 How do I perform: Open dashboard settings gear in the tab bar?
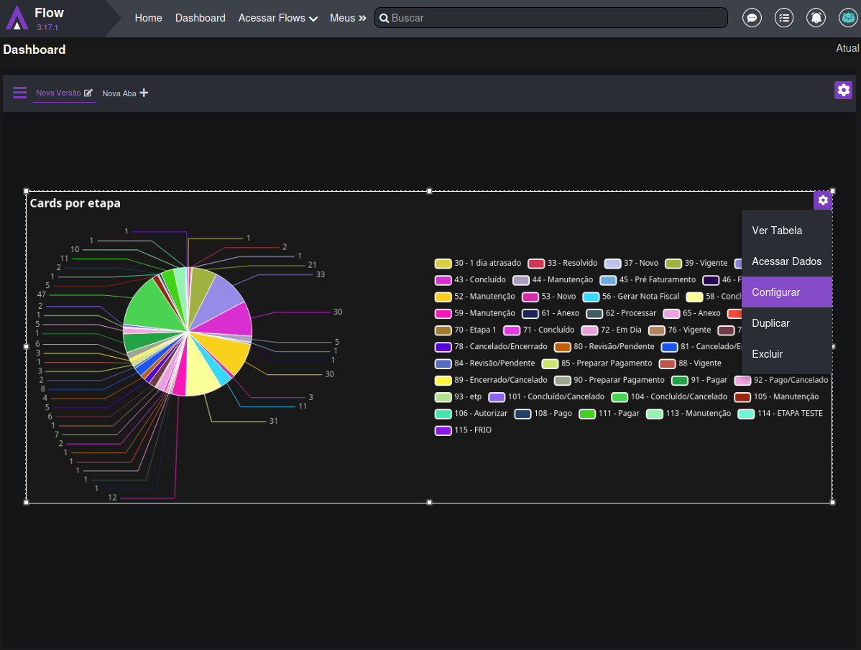click(843, 90)
